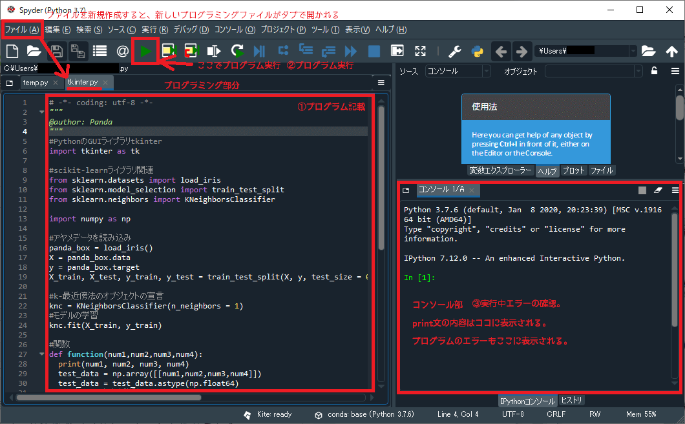
Task: Start debugging with the play-pause icon
Action: coord(260,51)
